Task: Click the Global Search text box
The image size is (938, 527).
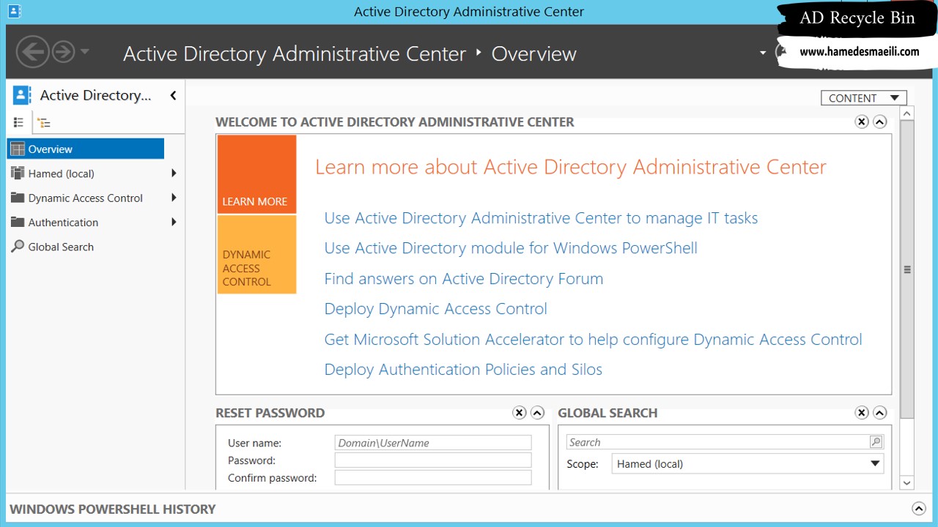Action: click(x=717, y=442)
